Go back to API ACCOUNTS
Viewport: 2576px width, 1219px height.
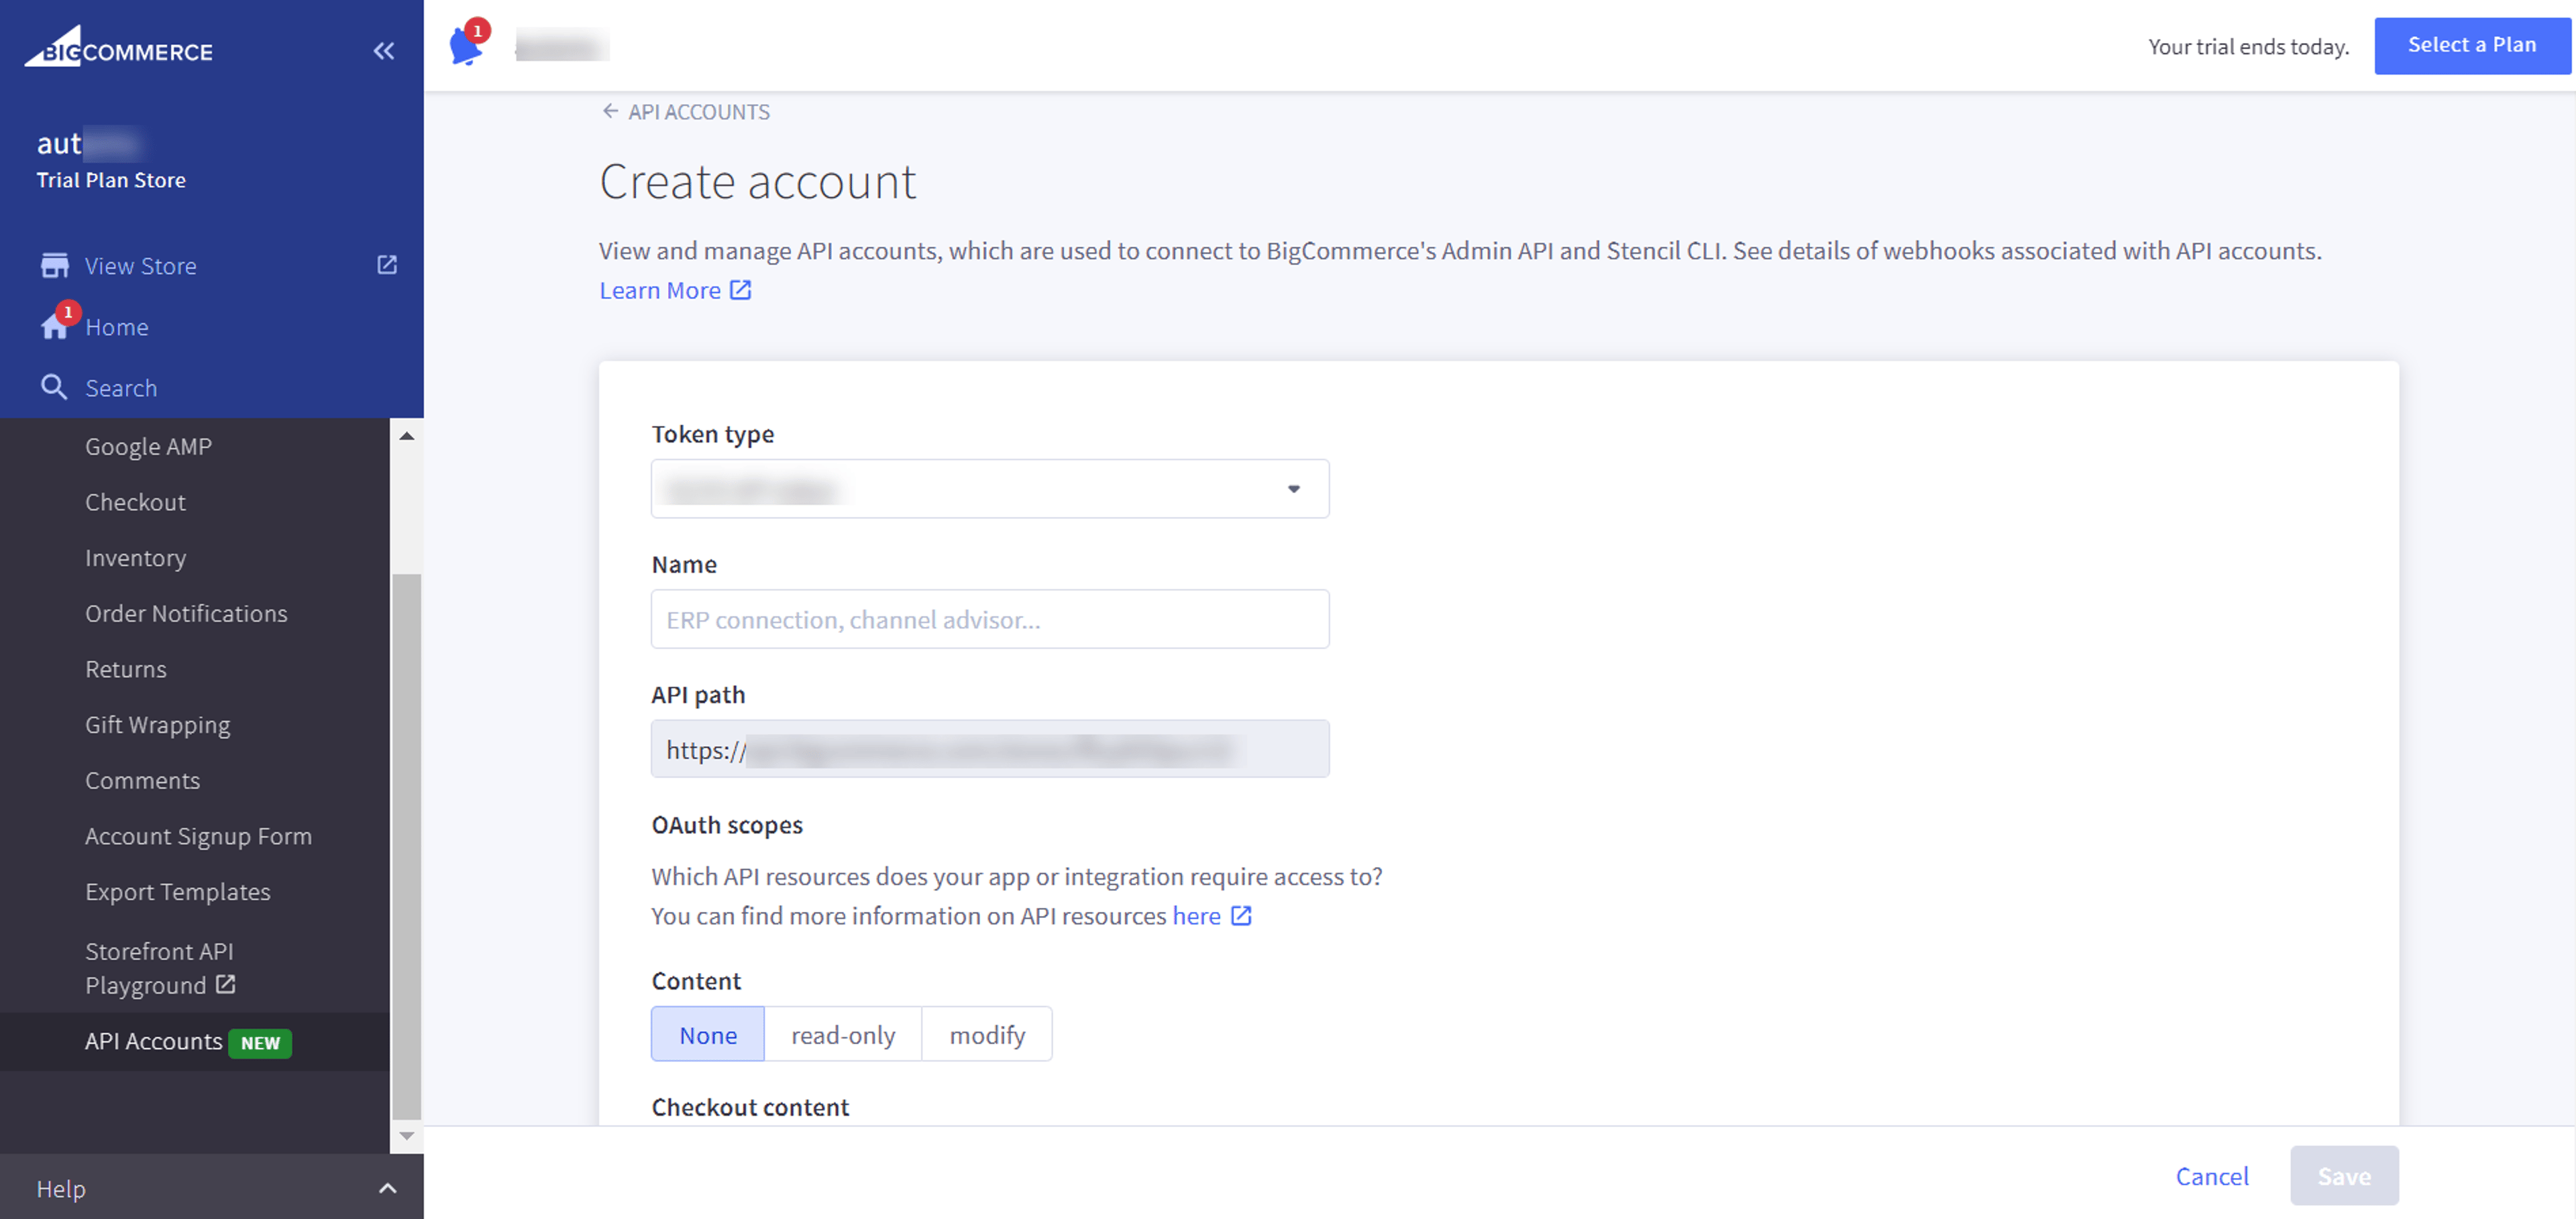(699, 112)
